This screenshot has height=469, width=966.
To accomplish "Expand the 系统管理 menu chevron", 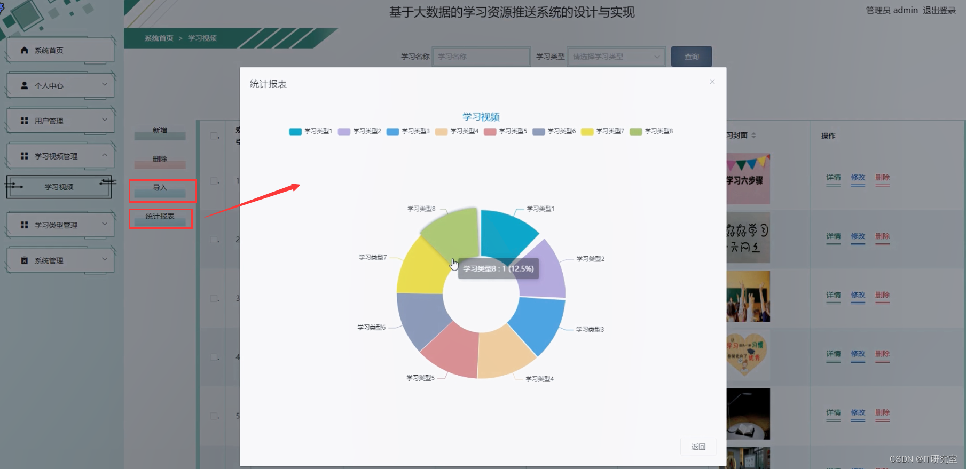I will [105, 259].
